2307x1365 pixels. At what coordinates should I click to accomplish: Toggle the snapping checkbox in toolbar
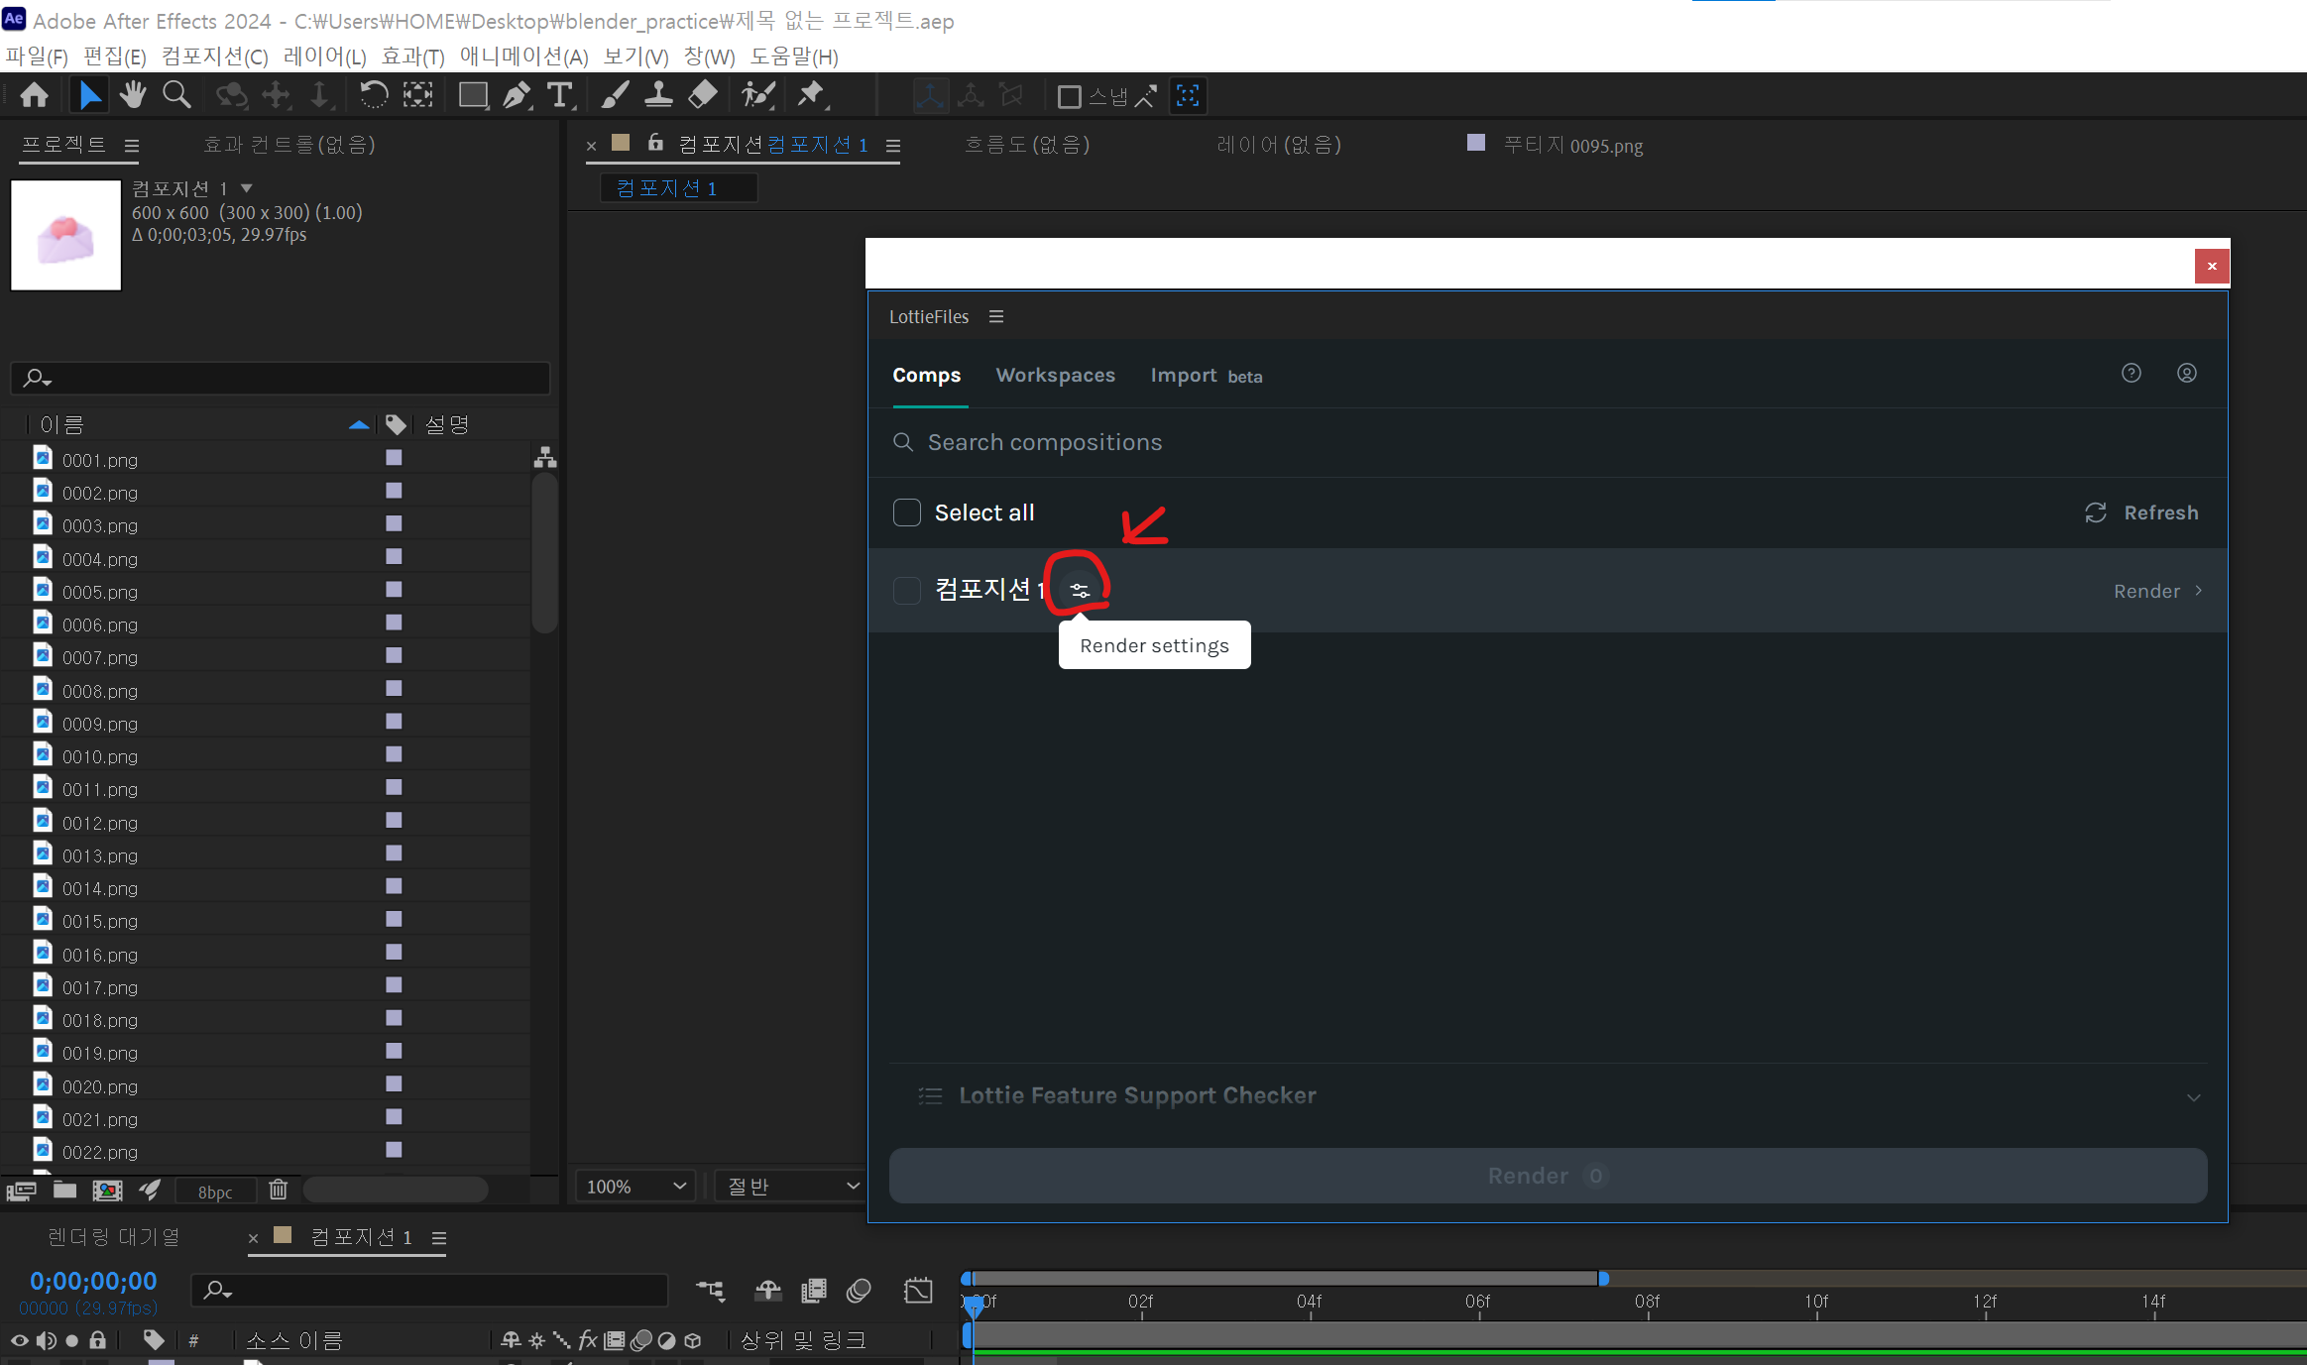(1069, 96)
